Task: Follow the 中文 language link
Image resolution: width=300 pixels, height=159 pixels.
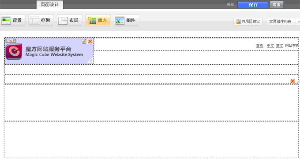Action: [x=270, y=46]
